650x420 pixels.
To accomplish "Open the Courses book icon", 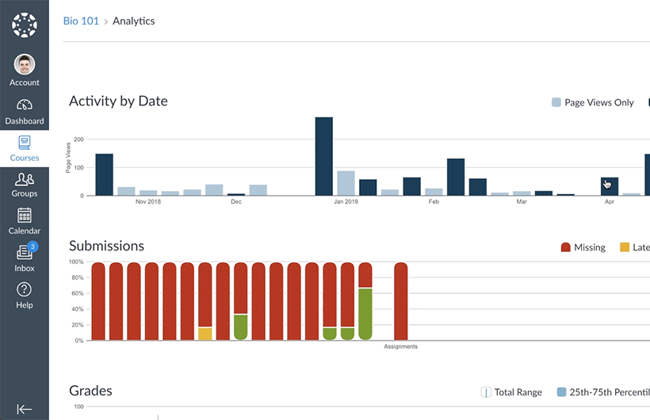I will (x=25, y=143).
